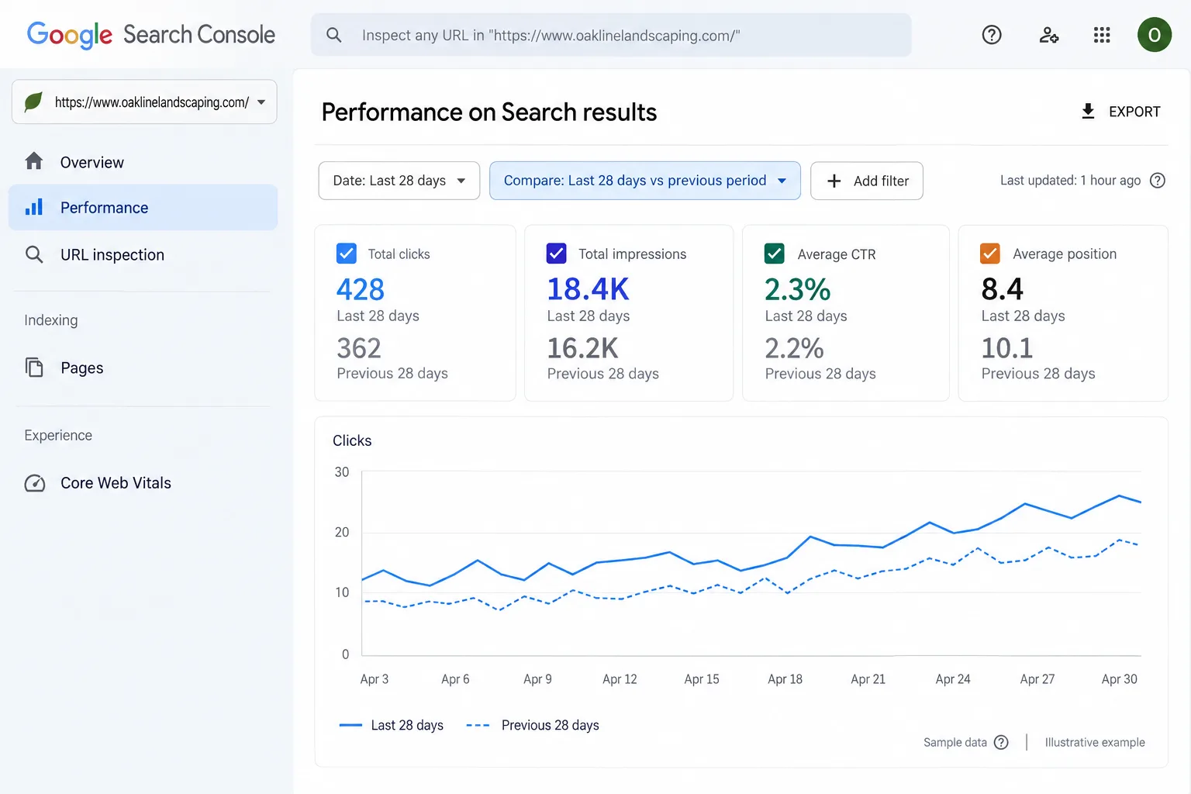This screenshot has width=1191, height=794.
Task: Open the Compare period filter dropdown
Action: pos(645,181)
